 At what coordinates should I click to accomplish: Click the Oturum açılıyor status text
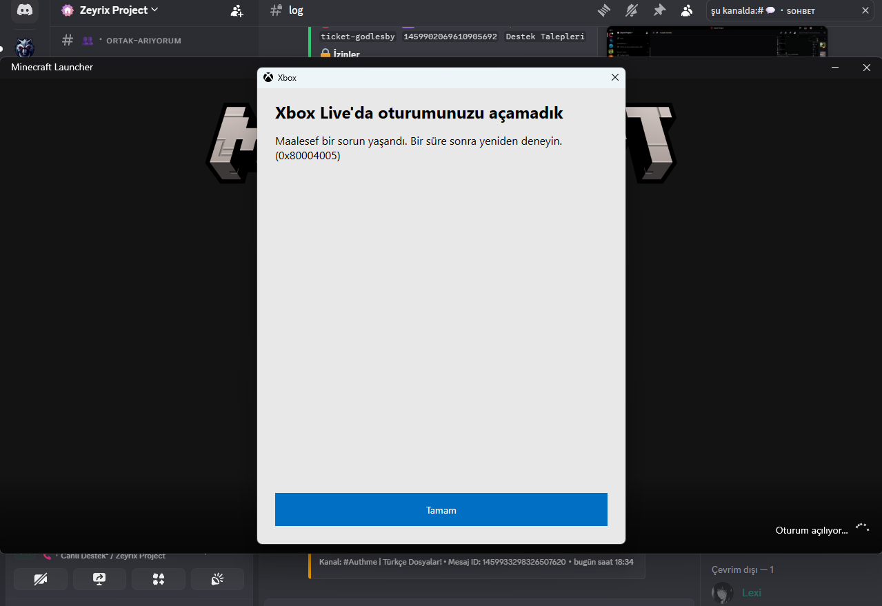812,530
